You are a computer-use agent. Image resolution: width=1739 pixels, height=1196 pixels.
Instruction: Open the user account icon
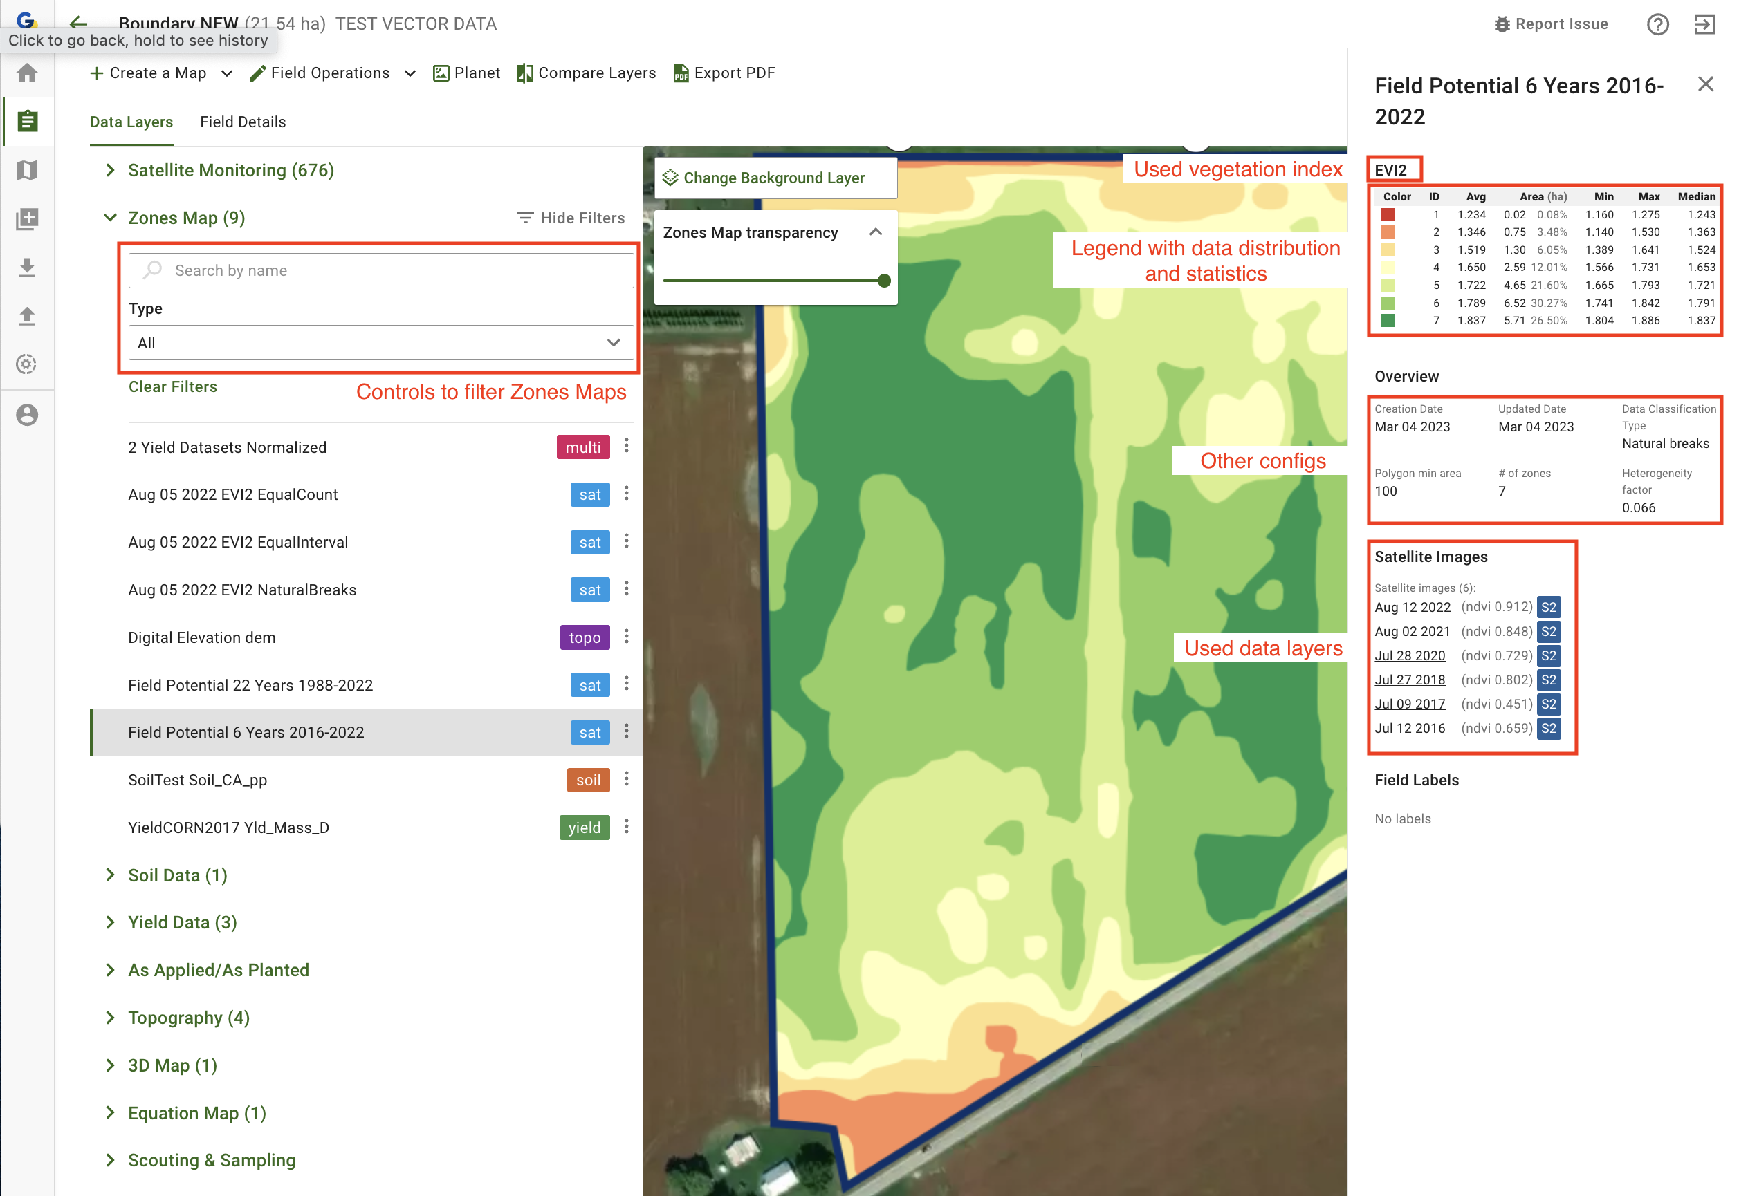(x=27, y=414)
